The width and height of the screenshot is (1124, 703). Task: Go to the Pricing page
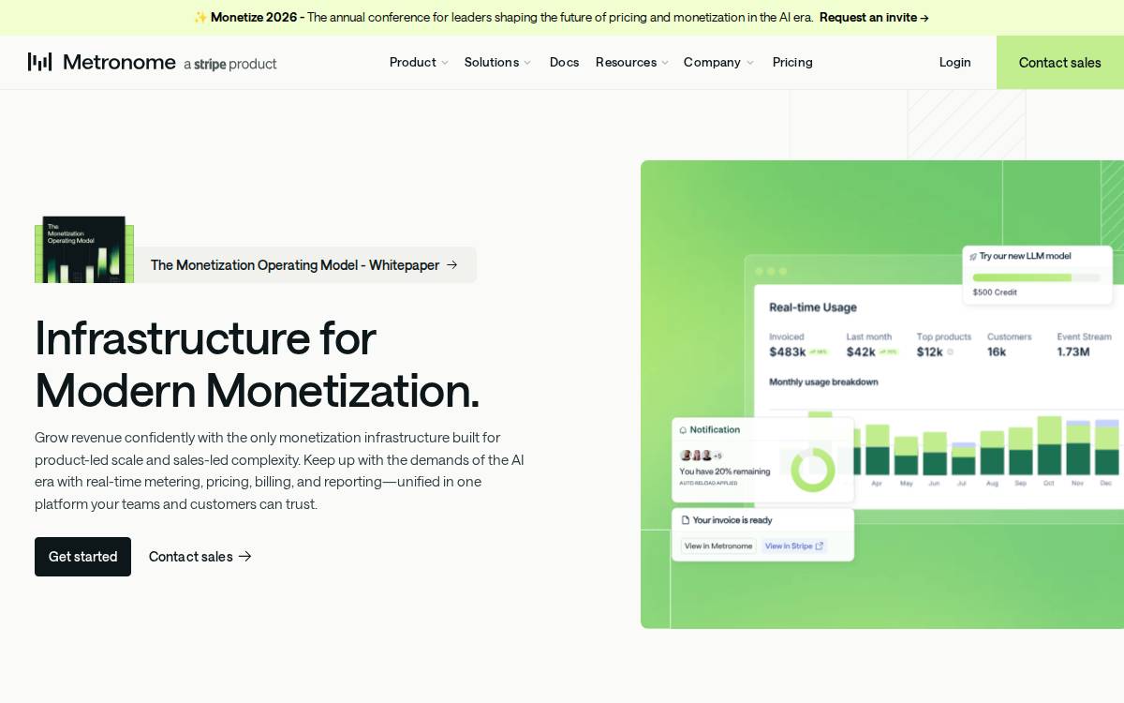click(x=792, y=62)
